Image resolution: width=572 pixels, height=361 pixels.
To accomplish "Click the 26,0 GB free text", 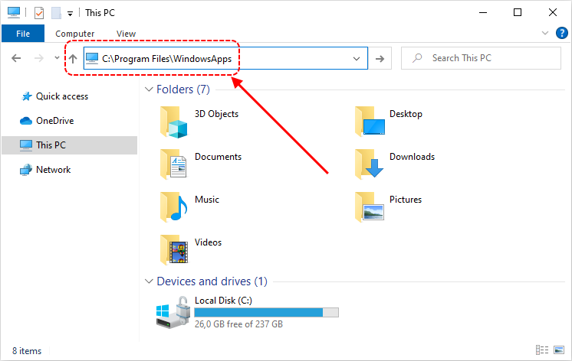I will [238, 324].
